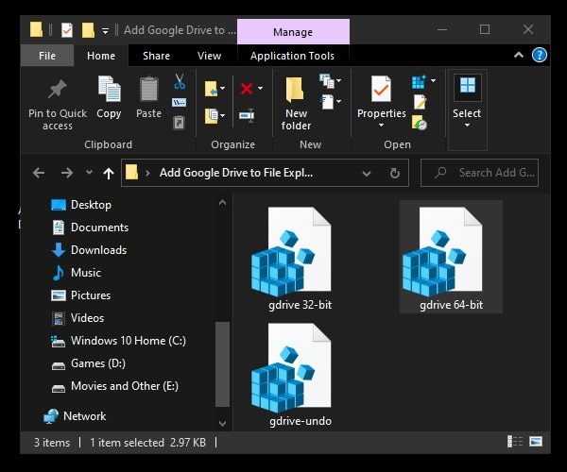Click the Paste clipboard icon
This screenshot has height=472, width=567.
149,89
